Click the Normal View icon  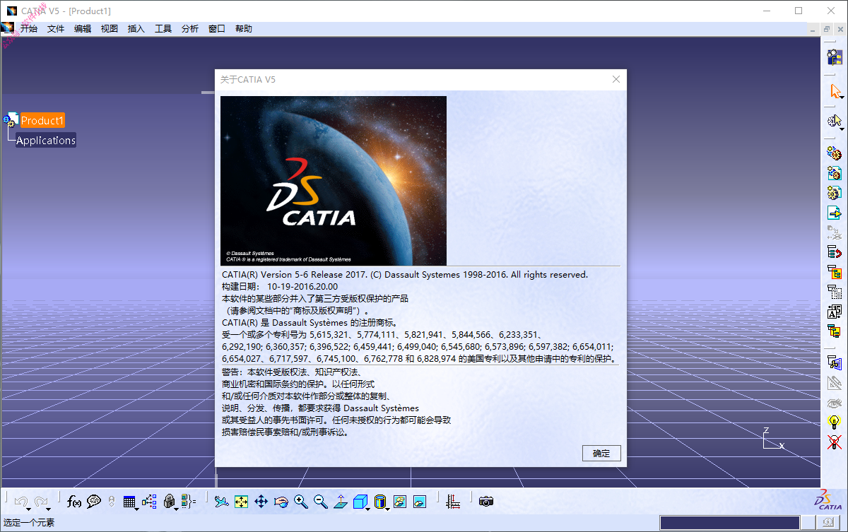pyautogui.click(x=341, y=502)
